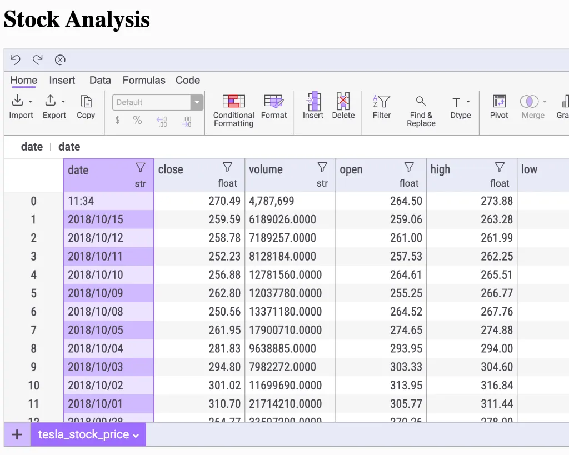Open the tesla_stock_price sheet dropdown
This screenshot has width=569, height=455.
point(136,436)
